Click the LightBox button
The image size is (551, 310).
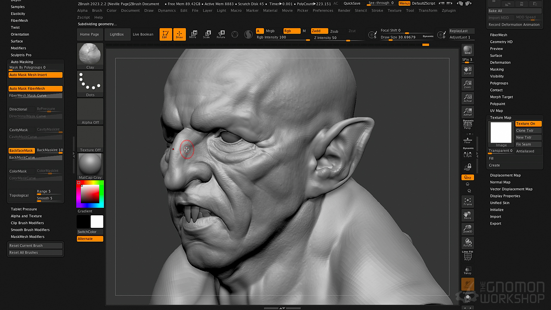[117, 34]
